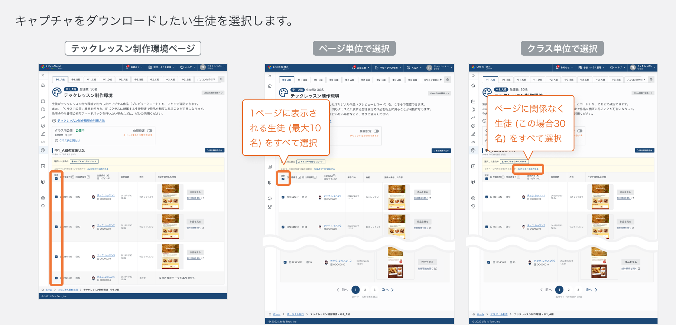Click the code brackets icon in right screenshot sidebar

tap(473, 142)
